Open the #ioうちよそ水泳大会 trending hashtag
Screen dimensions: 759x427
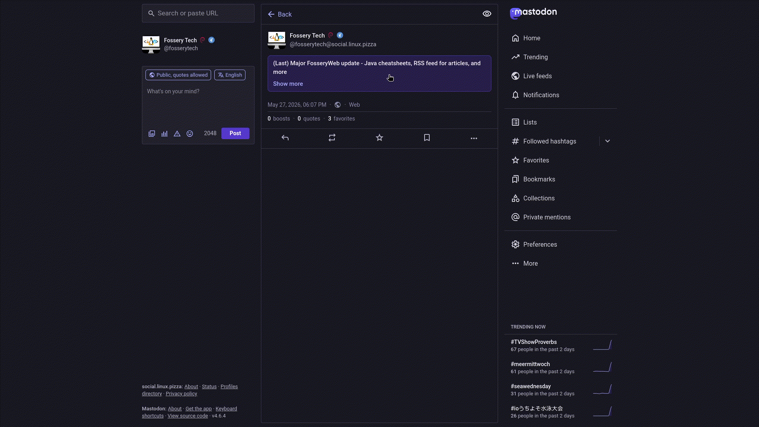536,408
